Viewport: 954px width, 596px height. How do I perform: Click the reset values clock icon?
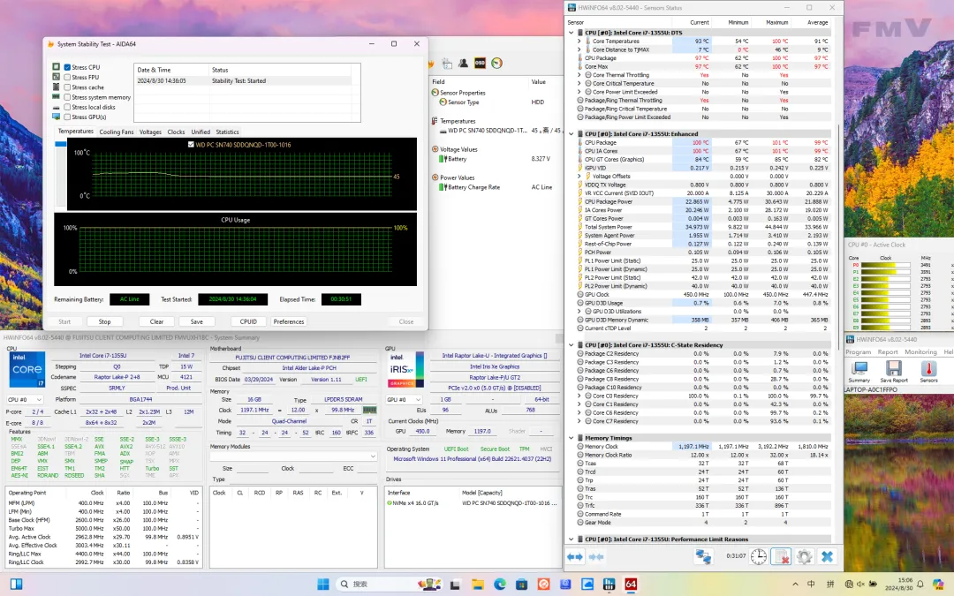click(759, 556)
